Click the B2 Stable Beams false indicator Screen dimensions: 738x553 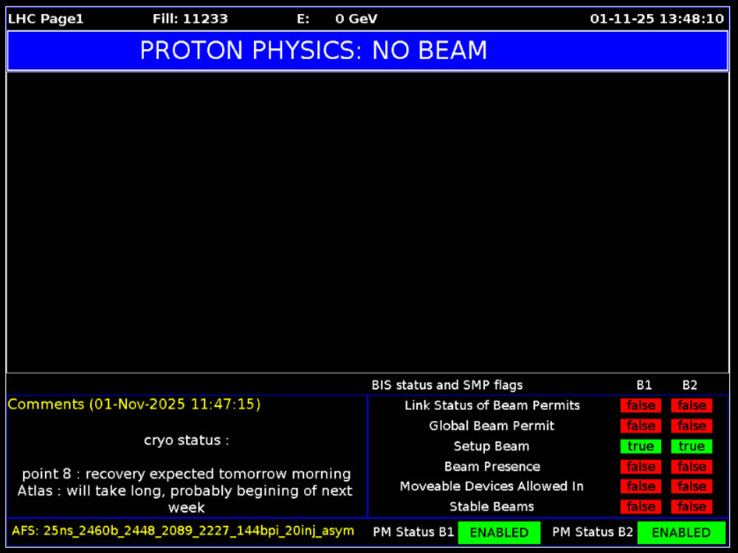[x=692, y=507]
